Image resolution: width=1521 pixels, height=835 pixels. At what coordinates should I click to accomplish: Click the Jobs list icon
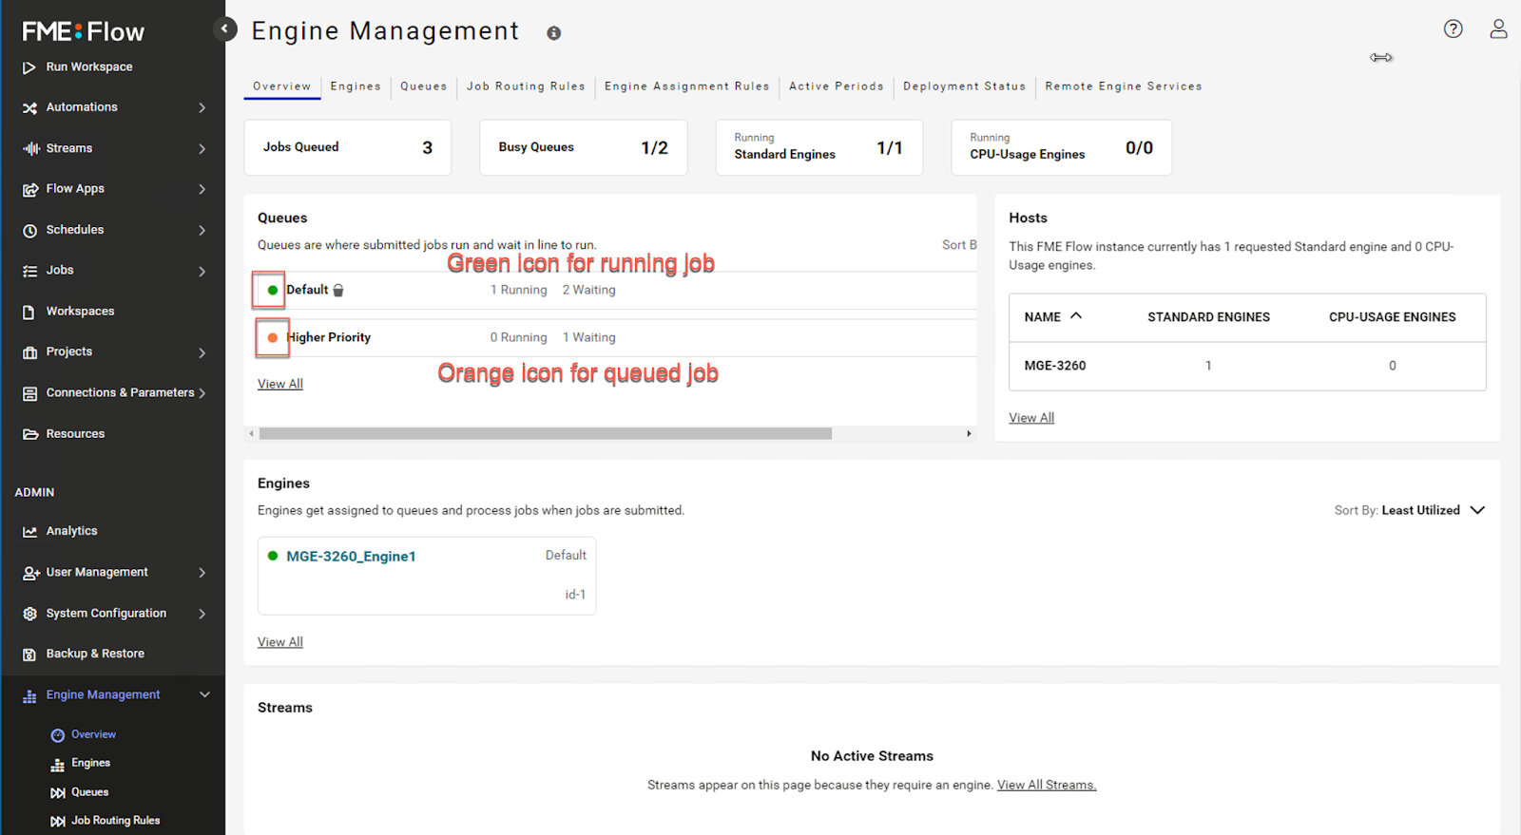(29, 271)
